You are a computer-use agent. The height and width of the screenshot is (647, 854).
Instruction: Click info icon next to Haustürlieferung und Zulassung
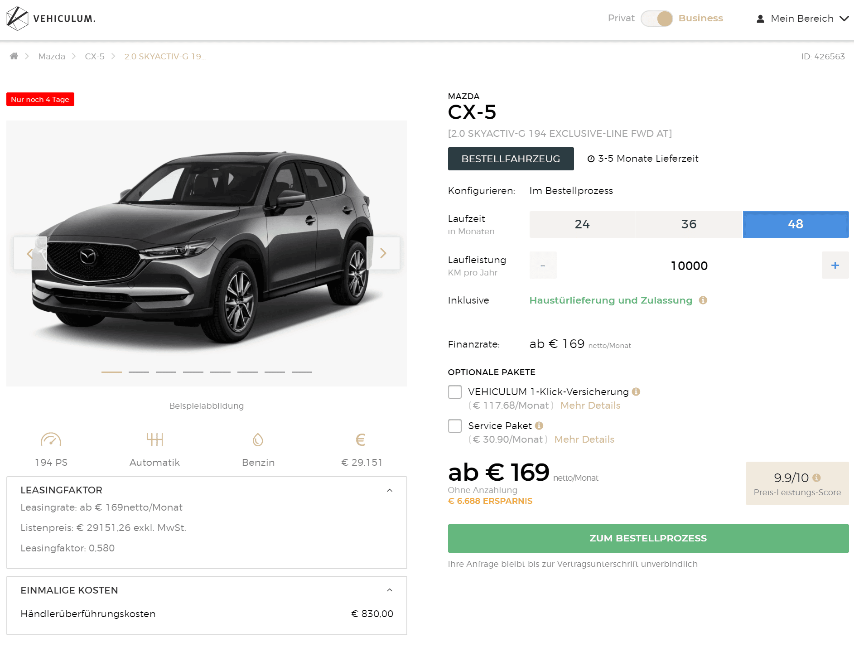703,300
